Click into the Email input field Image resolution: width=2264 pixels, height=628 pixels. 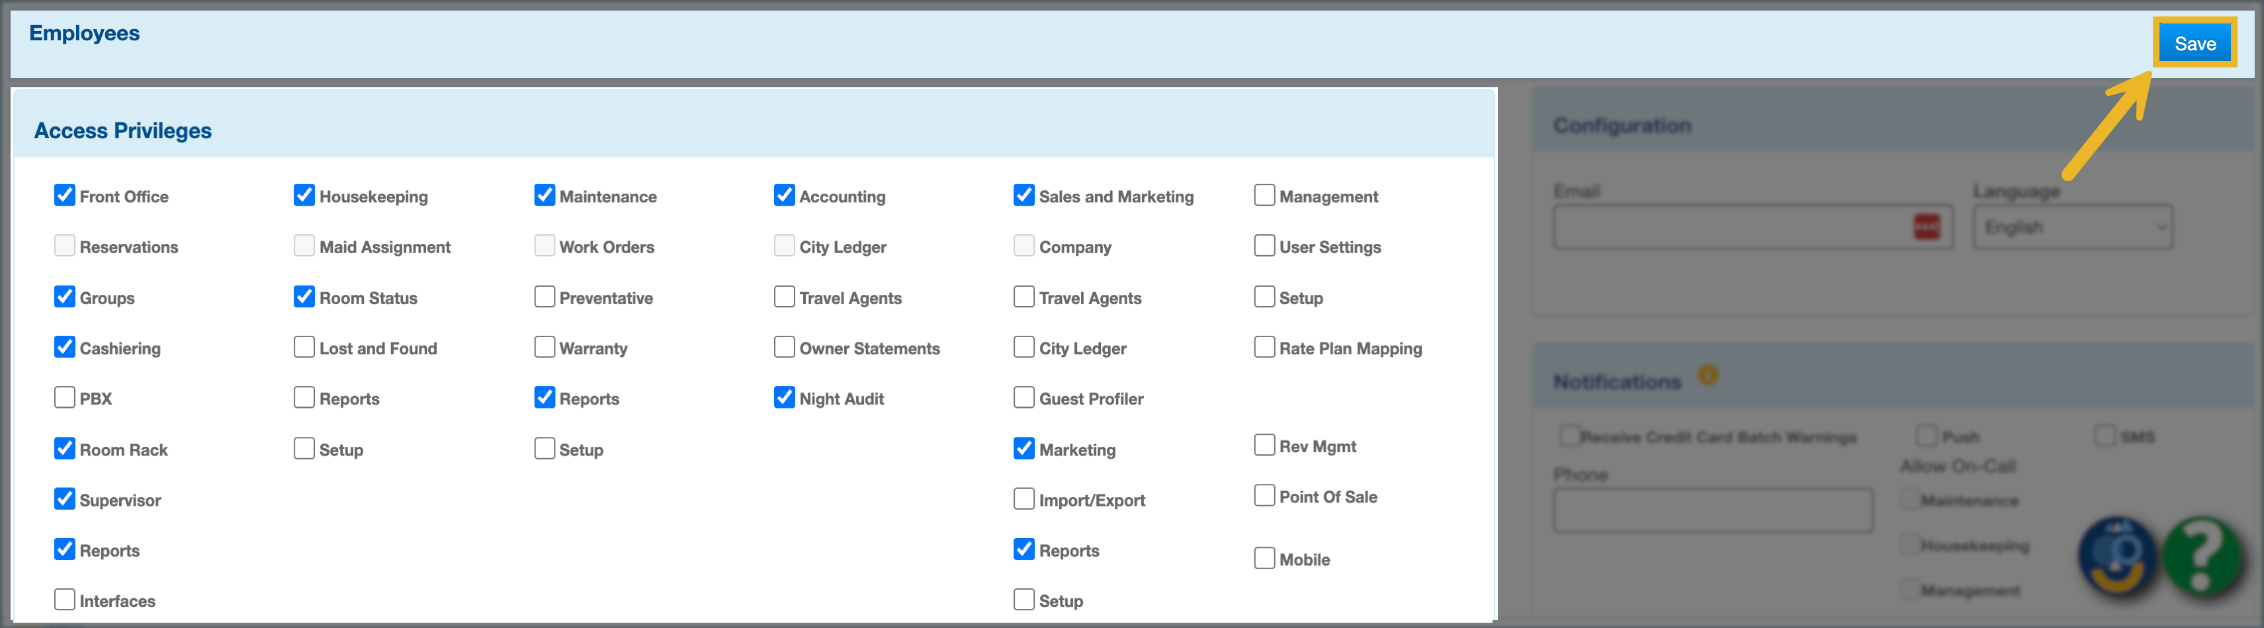coord(1731,227)
